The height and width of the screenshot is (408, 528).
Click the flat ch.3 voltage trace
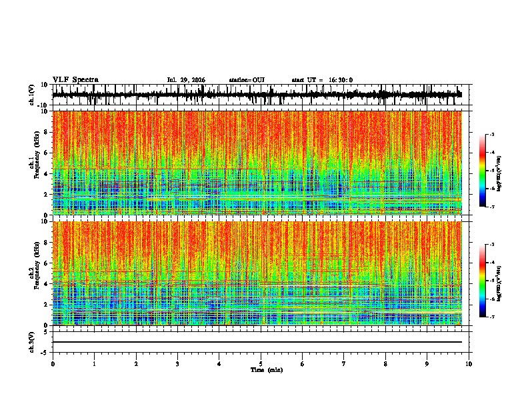pyautogui.click(x=257, y=342)
